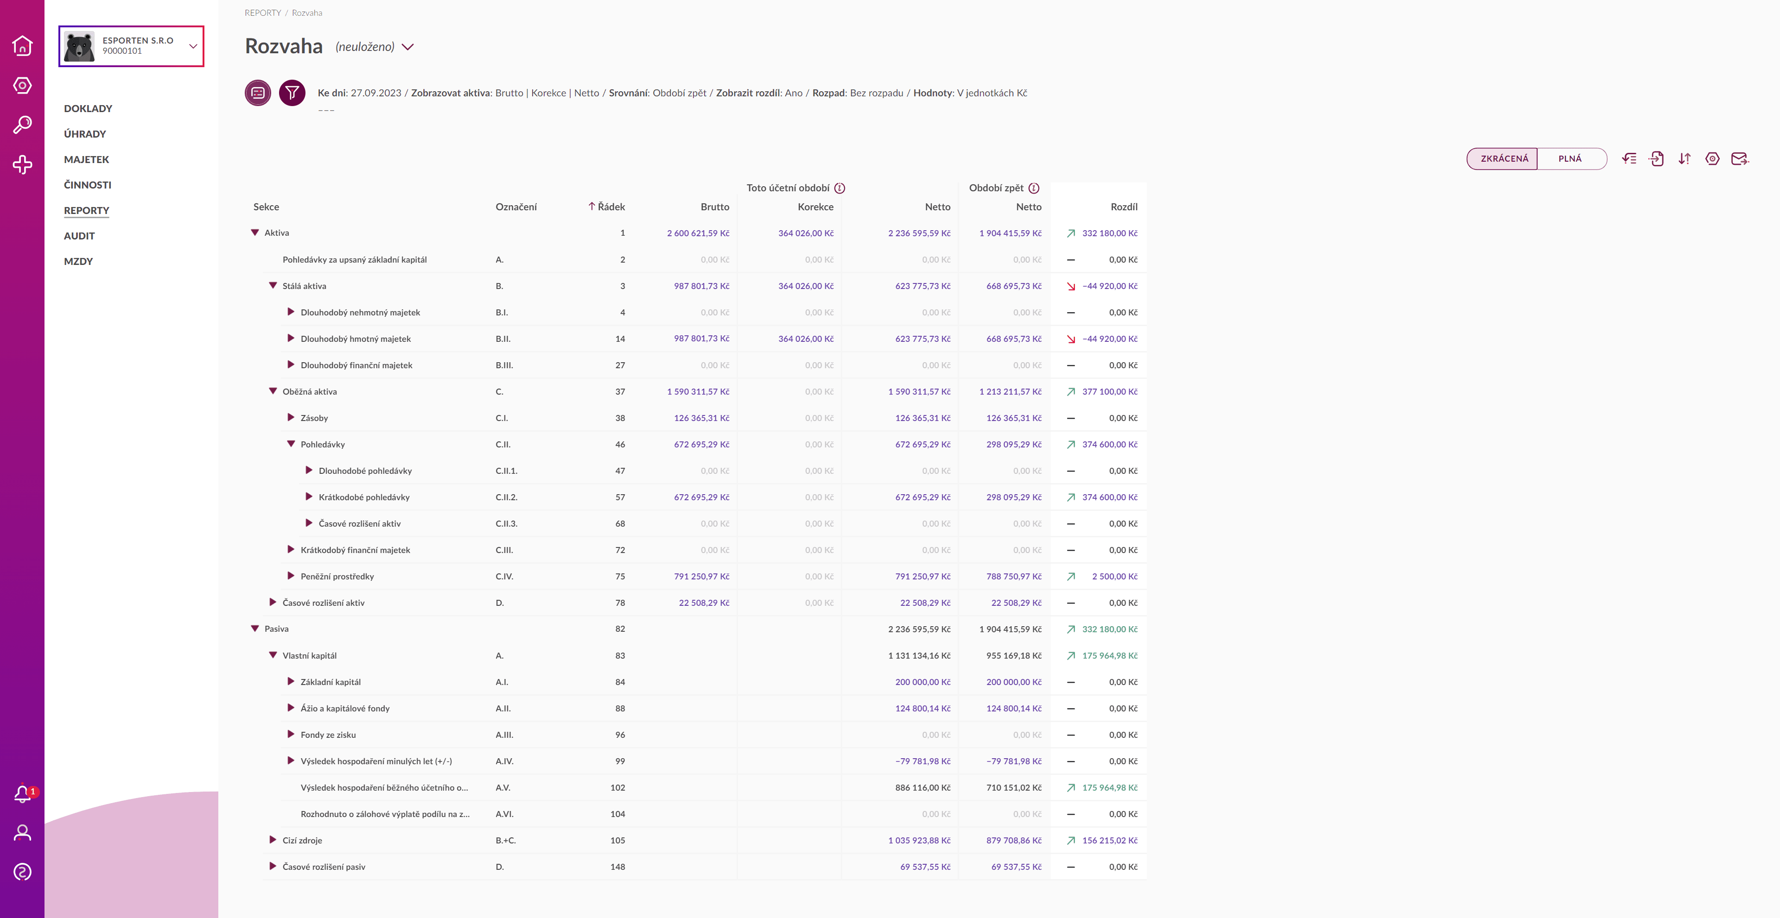Select AUDIT from the navigation menu
Screen dimensions: 1780x918
[x=79, y=235]
